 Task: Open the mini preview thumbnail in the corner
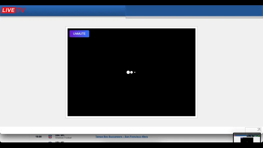coord(247,138)
